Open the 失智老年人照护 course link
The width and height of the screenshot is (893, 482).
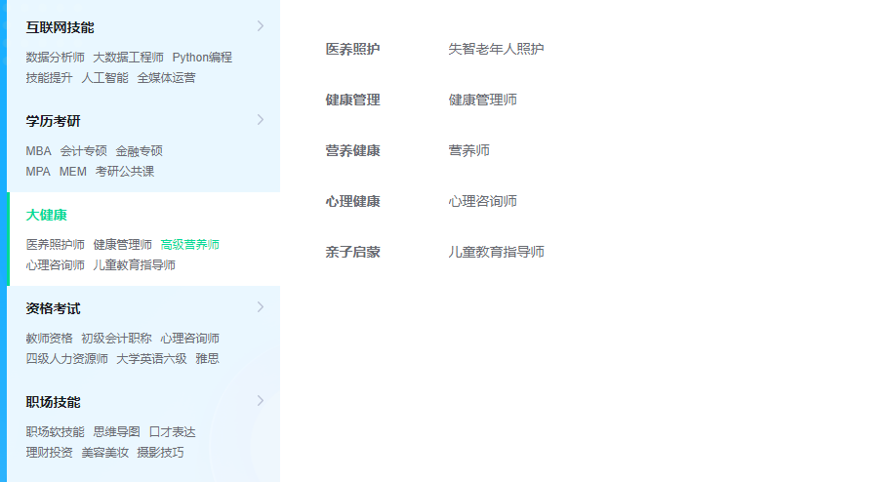click(x=496, y=49)
